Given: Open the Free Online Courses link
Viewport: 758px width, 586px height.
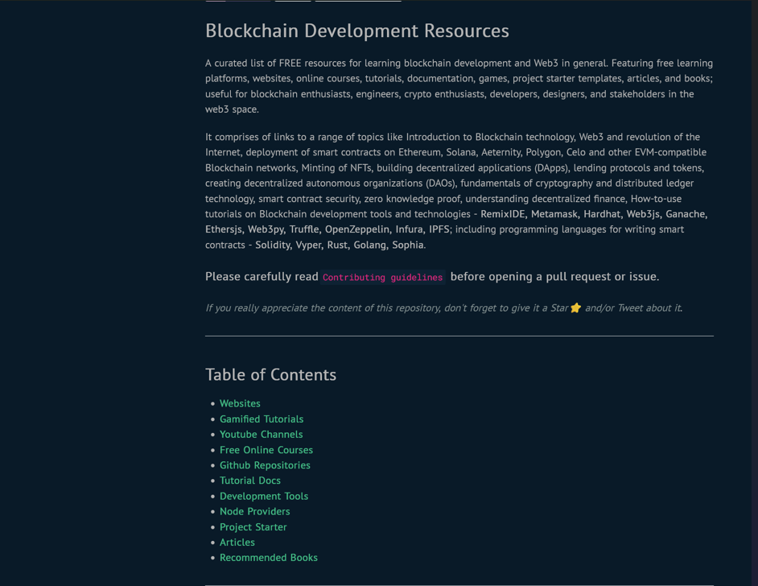Looking at the screenshot, I should (266, 450).
